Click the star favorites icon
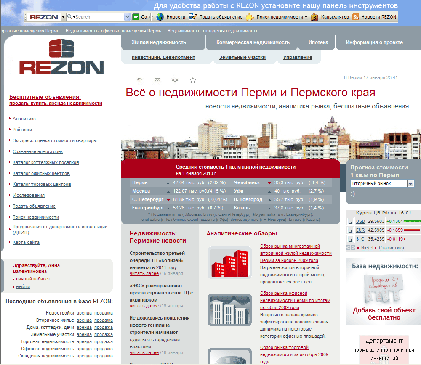This screenshot has height=365, width=421. coord(193,80)
